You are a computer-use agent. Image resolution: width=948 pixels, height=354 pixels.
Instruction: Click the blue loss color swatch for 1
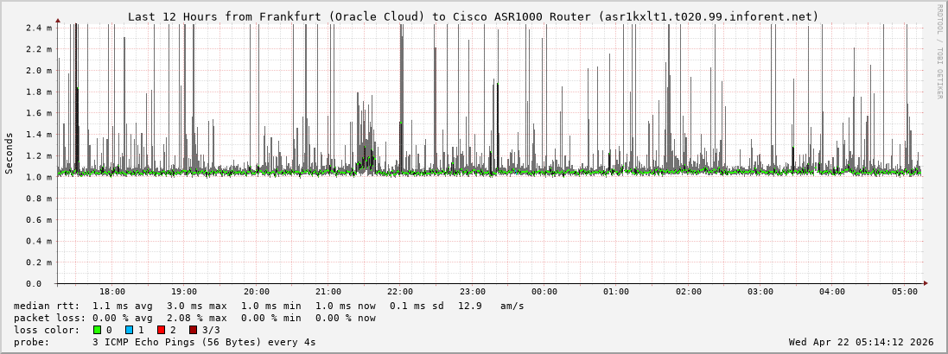click(x=129, y=330)
